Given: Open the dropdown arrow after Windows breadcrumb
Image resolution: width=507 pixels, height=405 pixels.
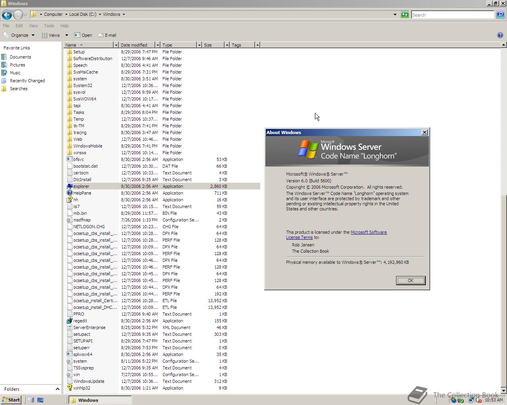Looking at the screenshot, I should [x=124, y=14].
